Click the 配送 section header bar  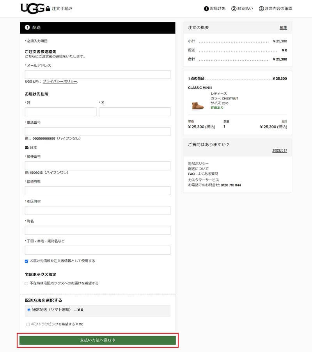[x=97, y=28]
